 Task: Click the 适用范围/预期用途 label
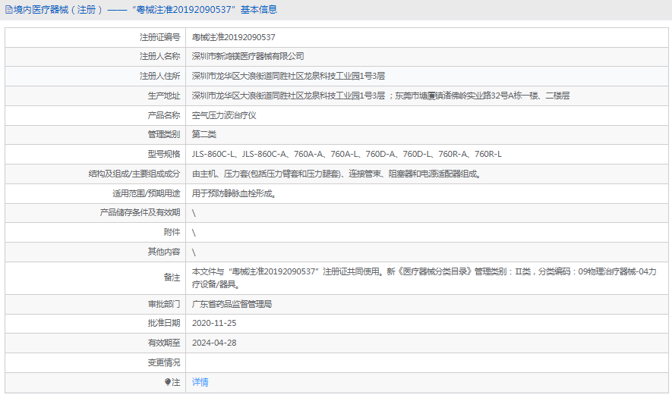pyautogui.click(x=147, y=193)
